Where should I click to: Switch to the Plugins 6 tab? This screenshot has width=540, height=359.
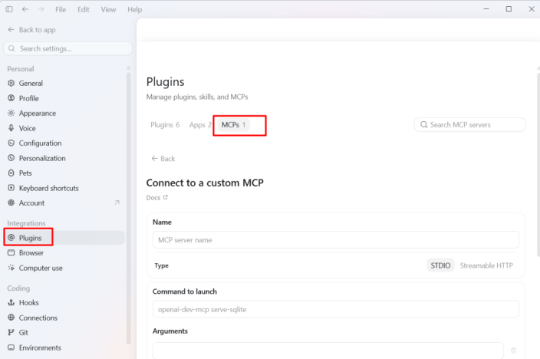coord(165,125)
